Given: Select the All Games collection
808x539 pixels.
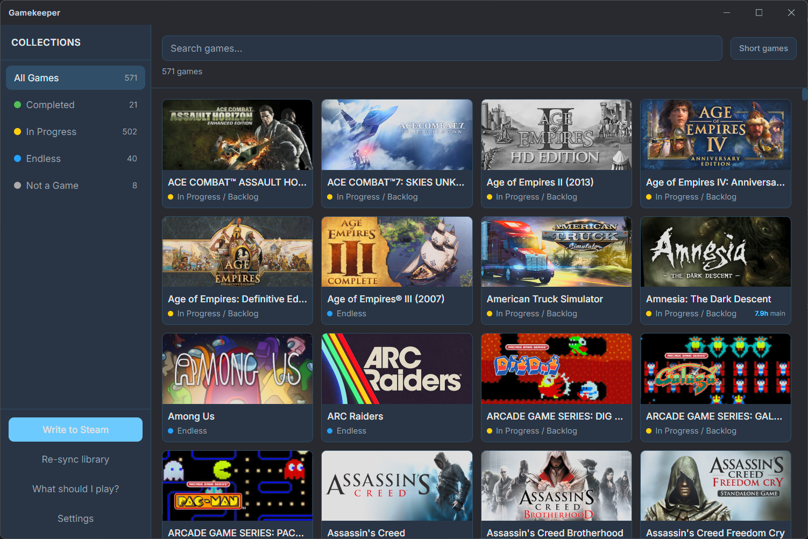Looking at the screenshot, I should click(75, 78).
